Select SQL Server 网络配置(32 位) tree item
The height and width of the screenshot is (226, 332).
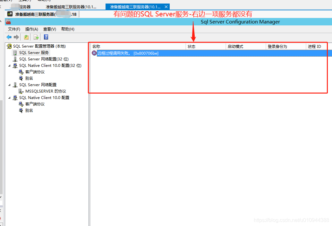(44, 59)
